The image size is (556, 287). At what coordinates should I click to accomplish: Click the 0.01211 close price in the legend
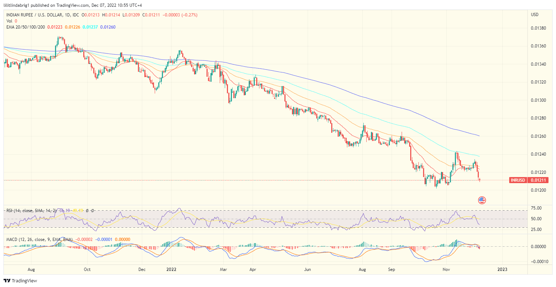[150, 15]
